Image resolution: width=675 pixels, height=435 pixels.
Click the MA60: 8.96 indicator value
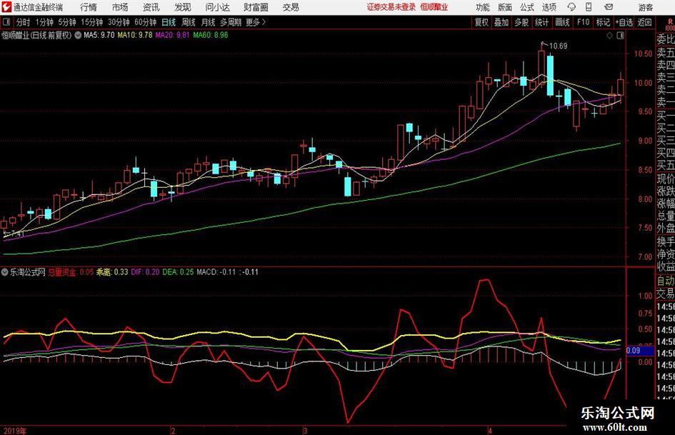(211, 35)
